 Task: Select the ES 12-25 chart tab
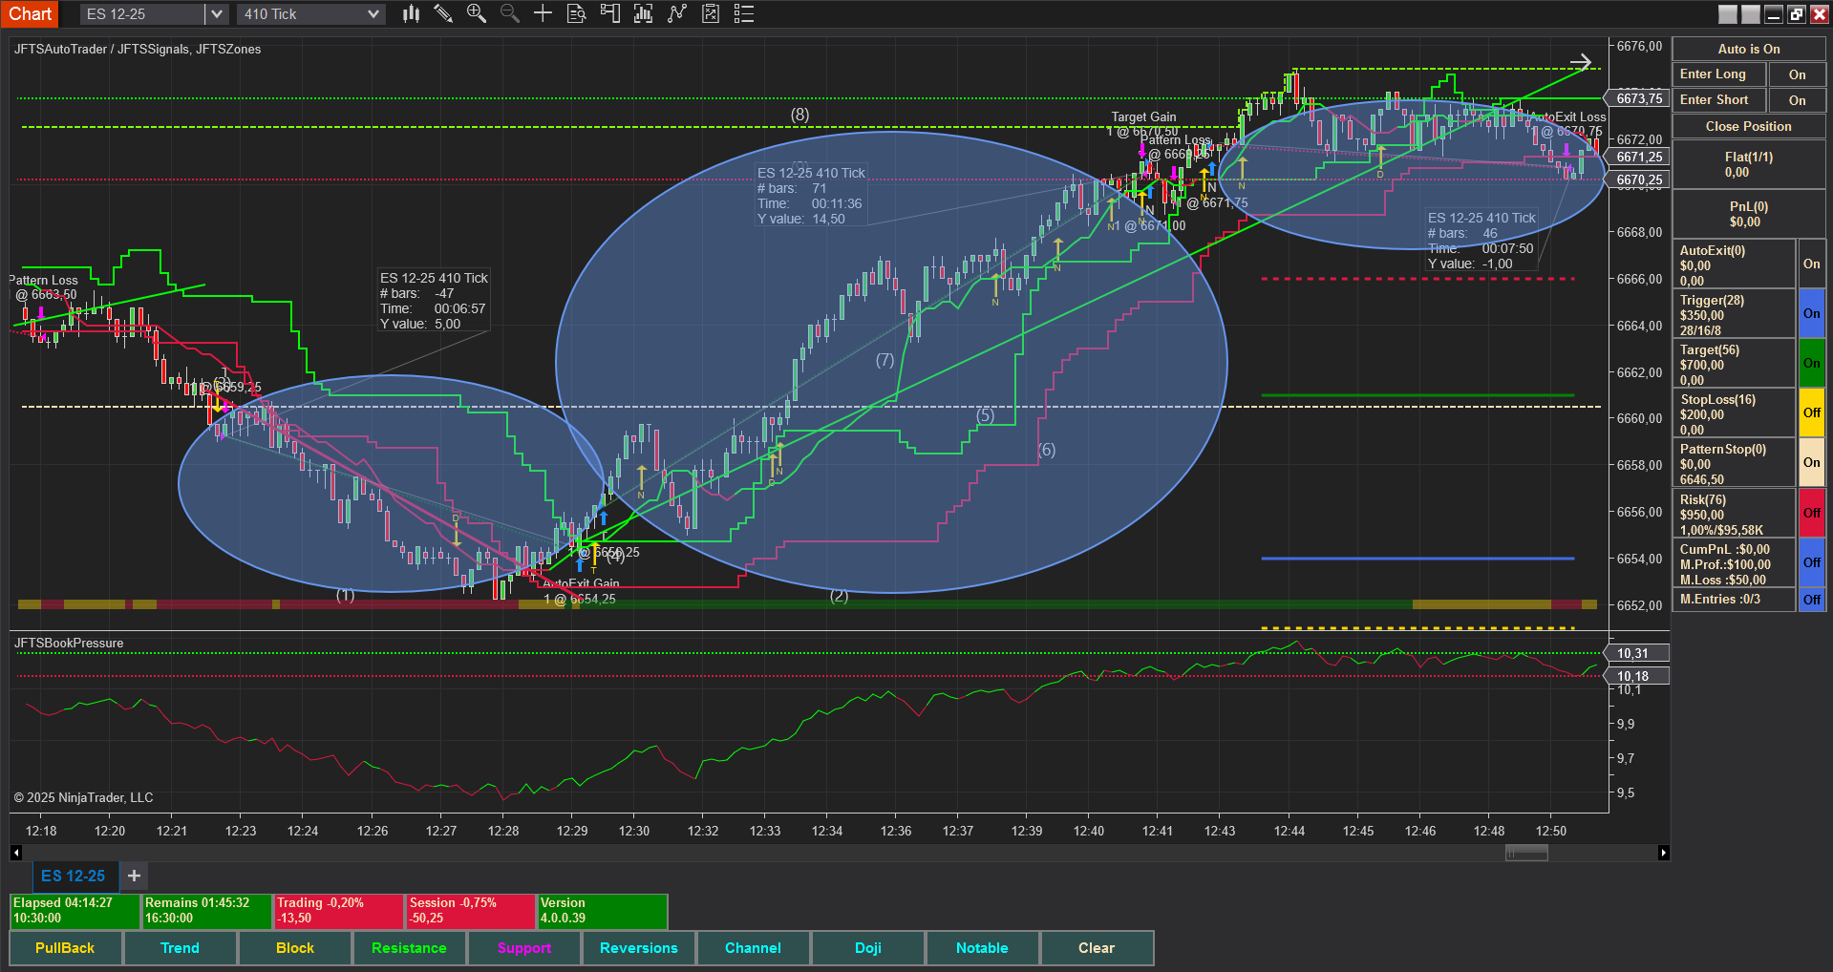coord(74,876)
